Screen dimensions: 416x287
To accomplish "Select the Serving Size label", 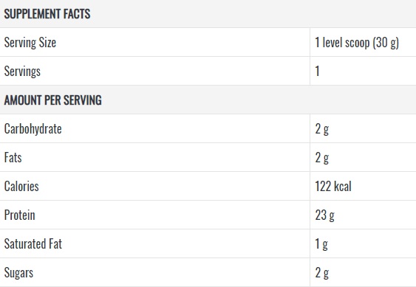I will point(30,43).
